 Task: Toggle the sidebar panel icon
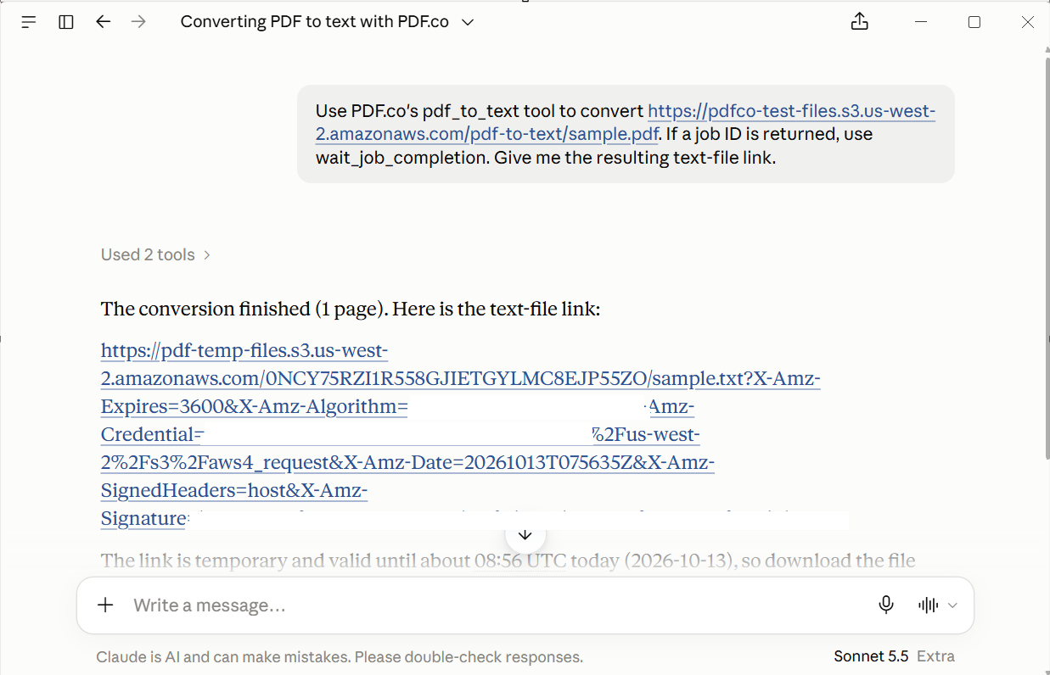coord(66,23)
